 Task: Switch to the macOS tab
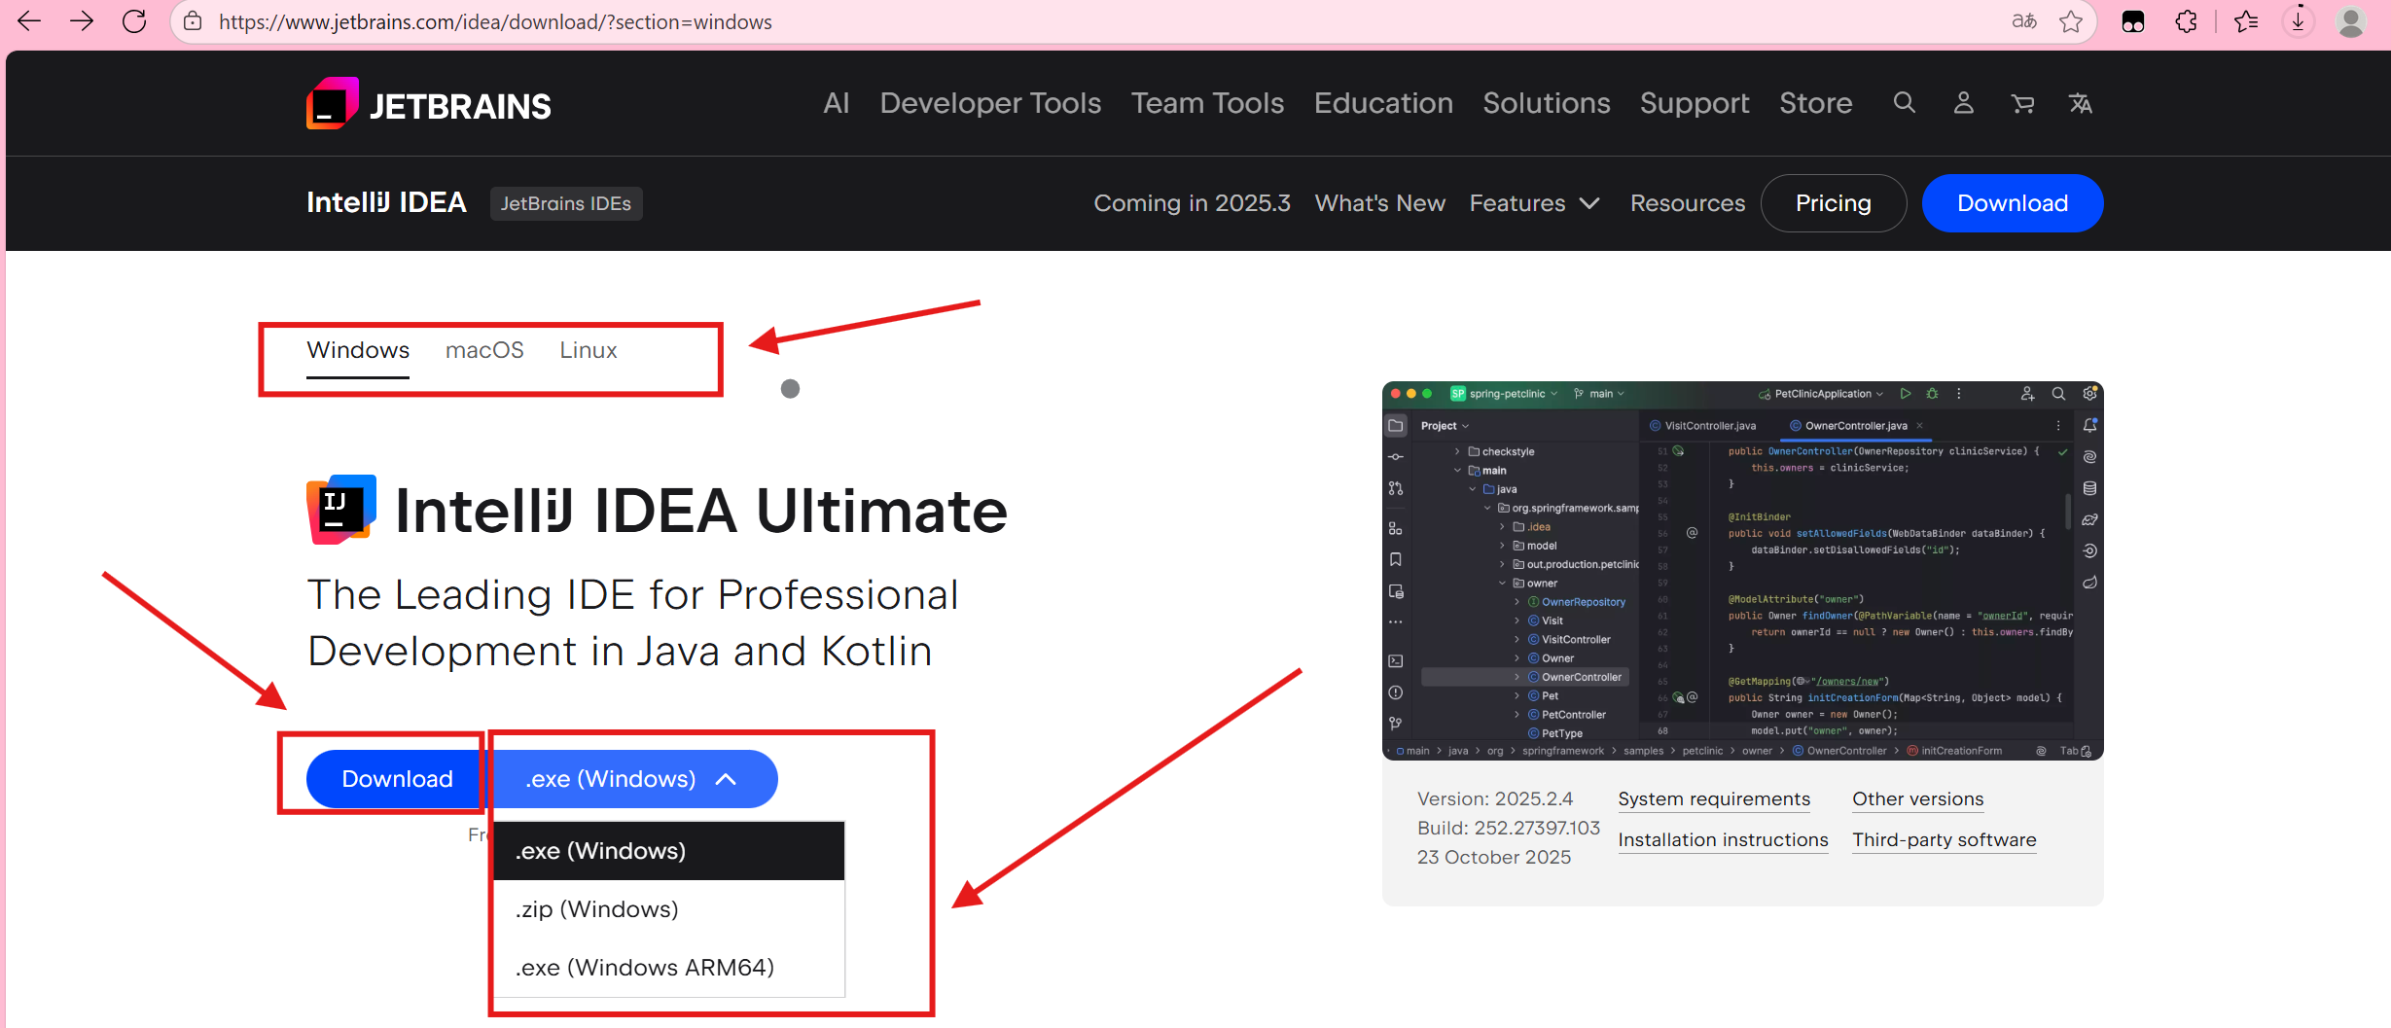tap(484, 350)
